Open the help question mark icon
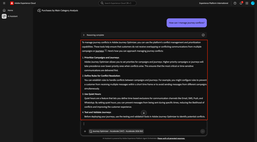This screenshot has height=142, width=257. pyautogui.click(x=235, y=3)
